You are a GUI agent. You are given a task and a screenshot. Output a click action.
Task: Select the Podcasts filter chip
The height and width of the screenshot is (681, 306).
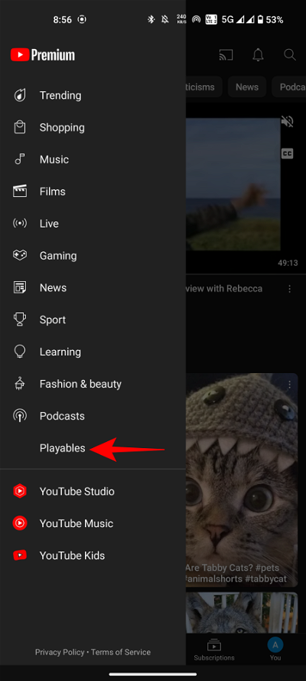coord(289,87)
